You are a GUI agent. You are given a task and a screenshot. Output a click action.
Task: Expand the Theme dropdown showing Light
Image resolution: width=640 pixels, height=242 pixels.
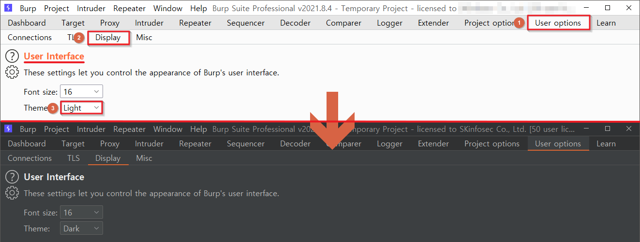click(82, 108)
